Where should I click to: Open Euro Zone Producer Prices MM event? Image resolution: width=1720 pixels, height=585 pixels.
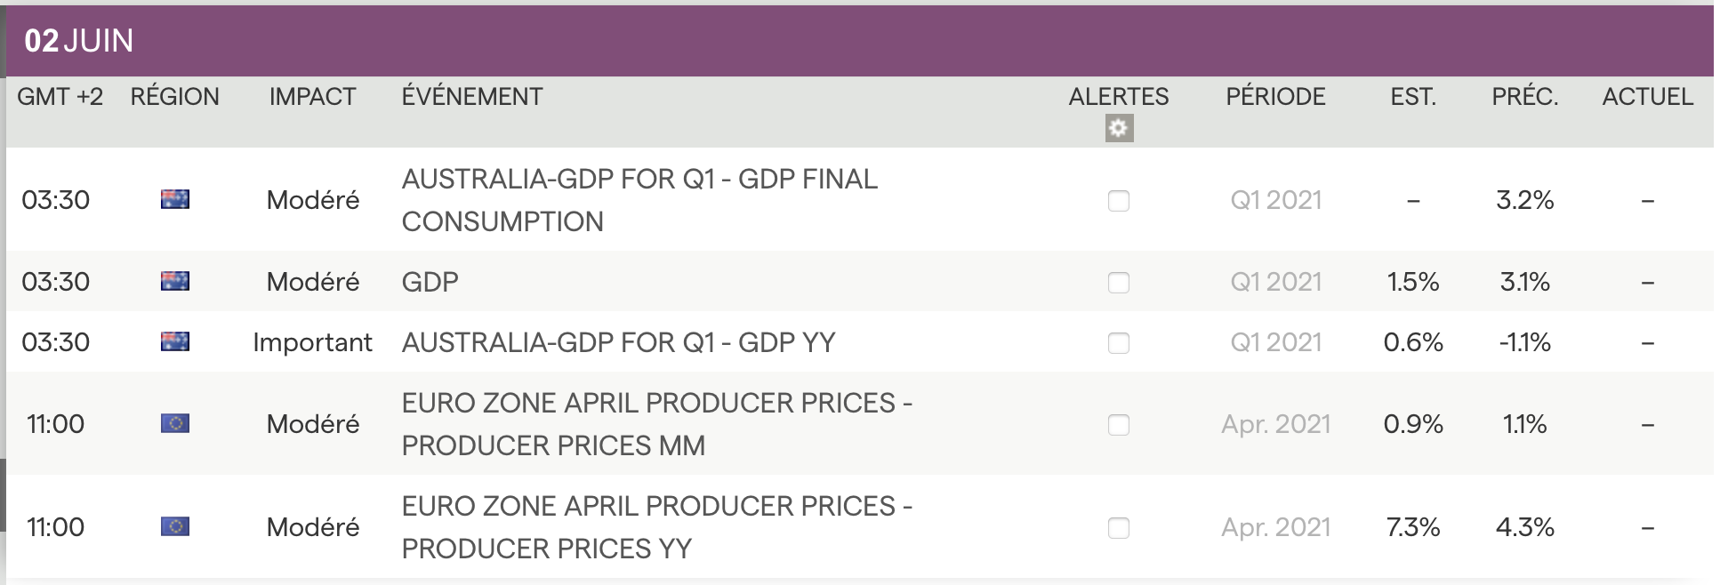[656, 423]
